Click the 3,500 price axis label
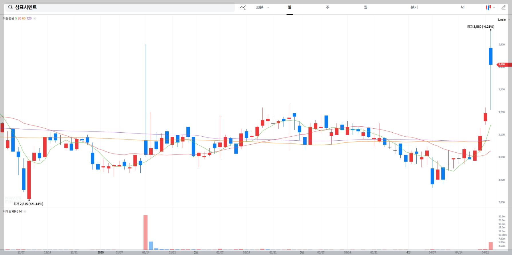 [501, 45]
